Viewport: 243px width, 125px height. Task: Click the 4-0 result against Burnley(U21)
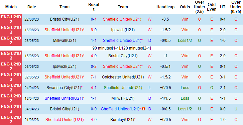[x=94, y=120]
